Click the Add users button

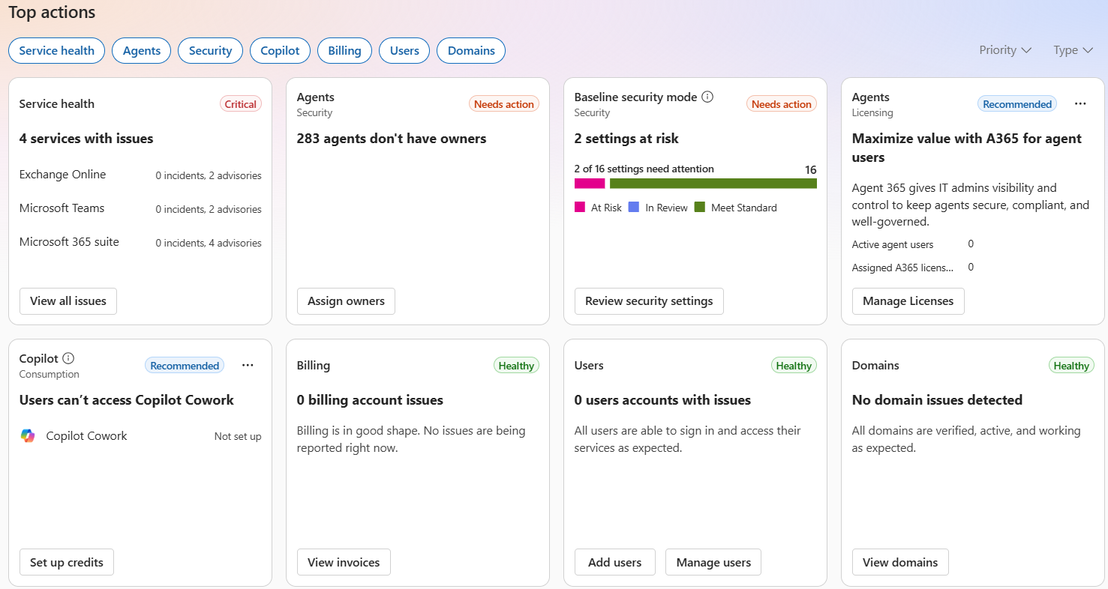coord(615,563)
